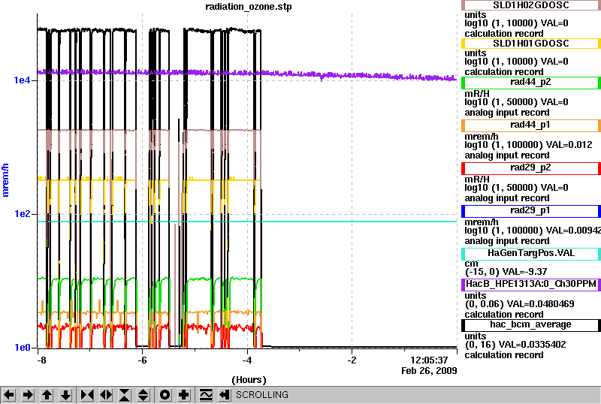Image resolution: width=601 pixels, height=404 pixels.
Task: Select the HacB_HPE1313A:0_Ch30PPM purple legend
Action: point(531,285)
